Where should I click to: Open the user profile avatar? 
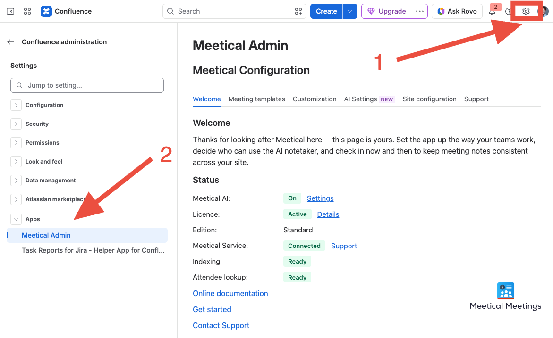pyautogui.click(x=544, y=11)
